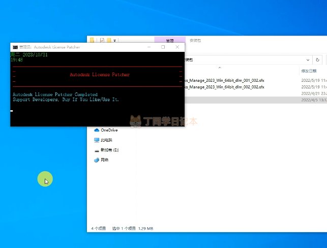Select the highlighted row dated 2022/4/5
The width and height of the screenshot is (327, 248).
256,100
